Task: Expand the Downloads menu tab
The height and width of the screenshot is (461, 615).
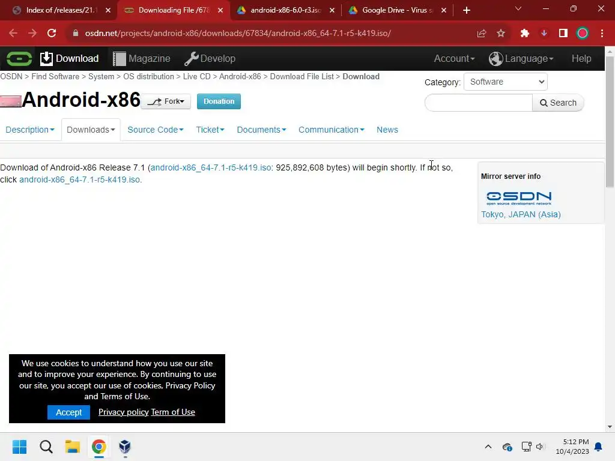Action: (x=91, y=130)
